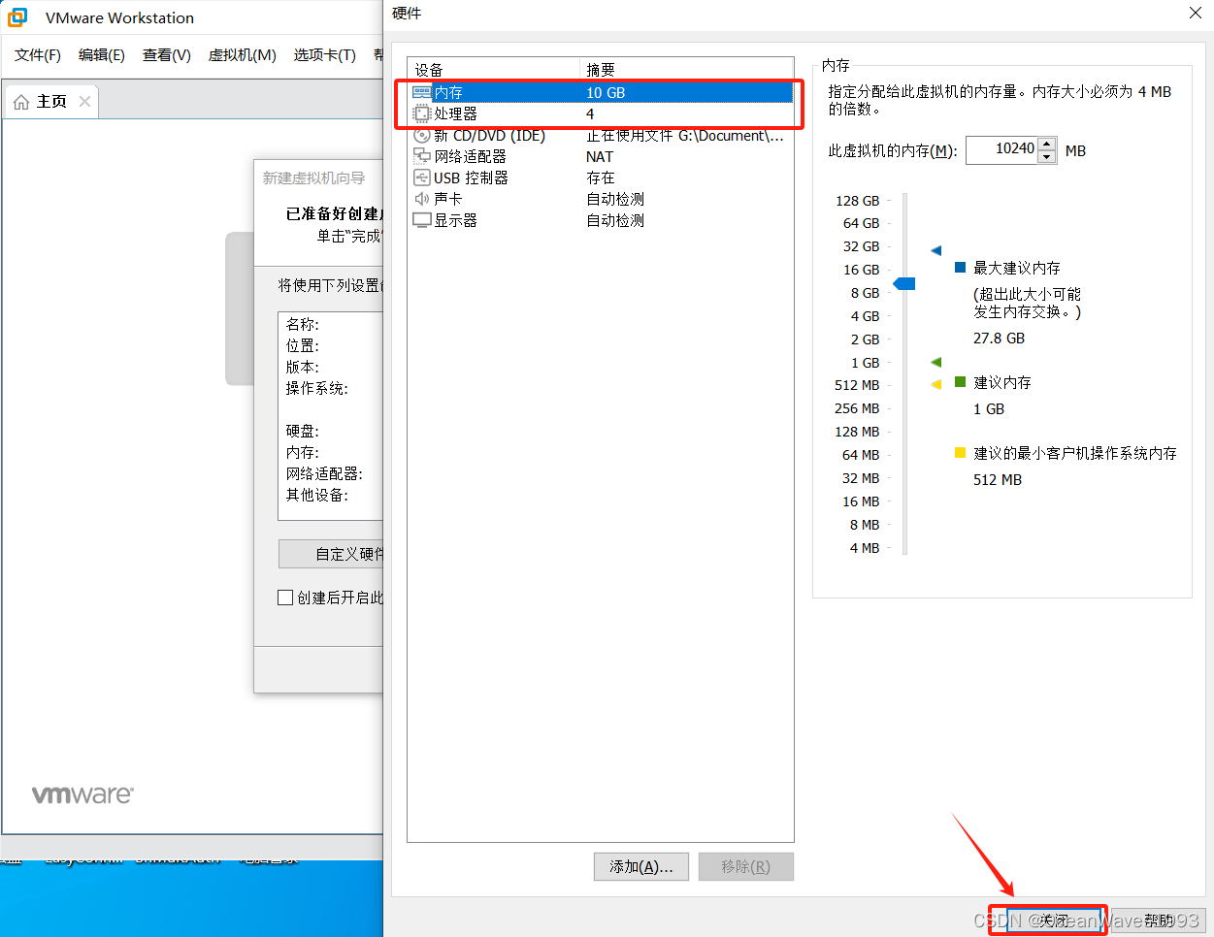Click the 帮助 button in the hardware dialog
The image size is (1214, 937).
(x=1159, y=920)
